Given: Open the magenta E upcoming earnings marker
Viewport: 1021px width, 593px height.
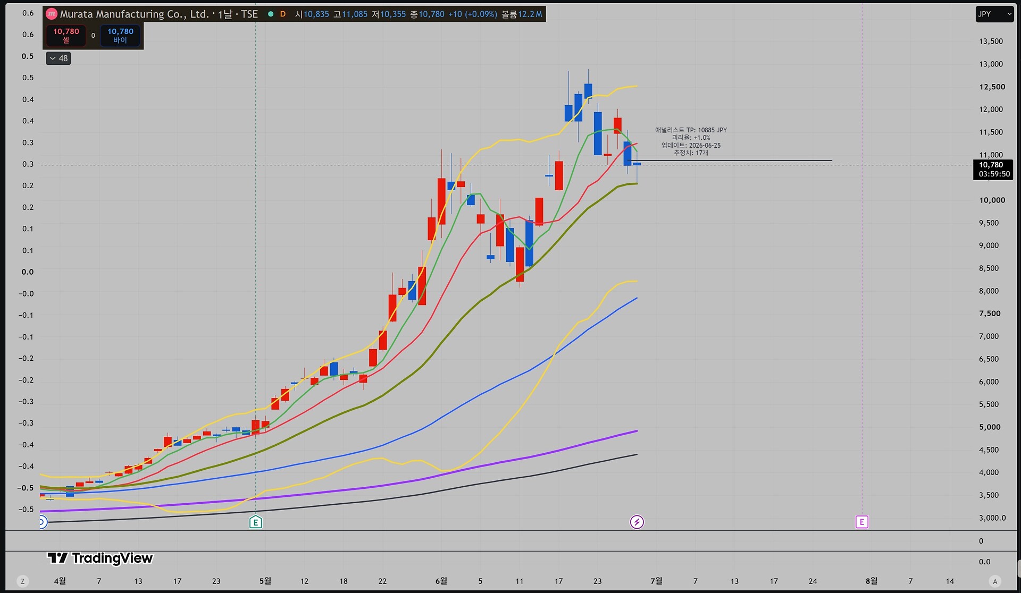Looking at the screenshot, I should pyautogui.click(x=861, y=522).
